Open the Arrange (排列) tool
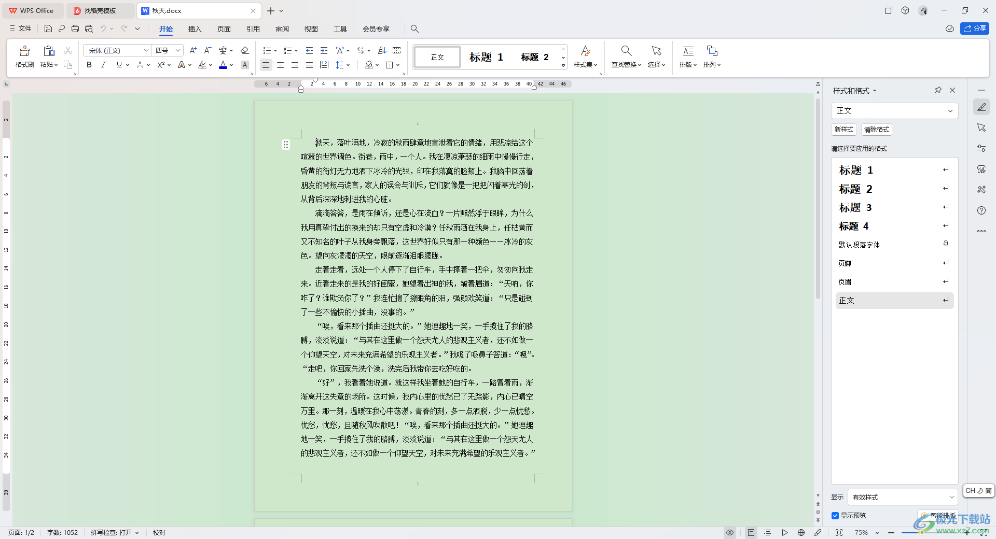Image resolution: width=996 pixels, height=539 pixels. pyautogui.click(x=712, y=56)
